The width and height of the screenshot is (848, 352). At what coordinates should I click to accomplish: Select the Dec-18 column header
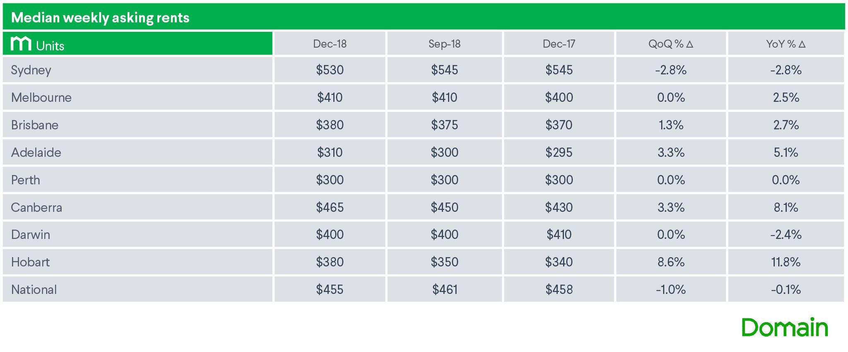[330, 44]
